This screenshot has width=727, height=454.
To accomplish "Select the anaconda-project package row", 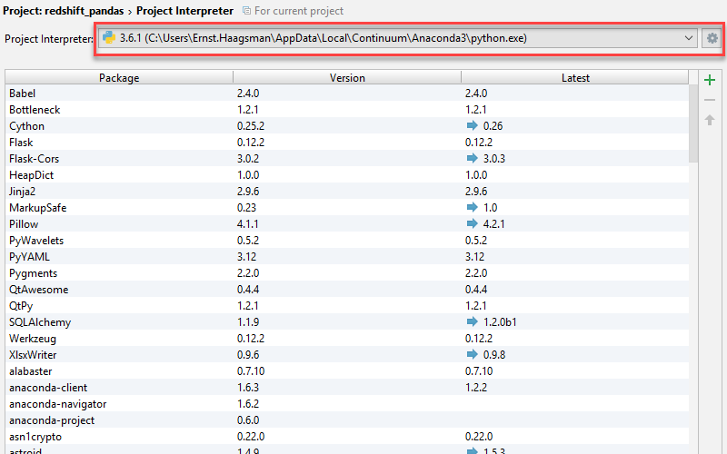I will pyautogui.click(x=347, y=419).
